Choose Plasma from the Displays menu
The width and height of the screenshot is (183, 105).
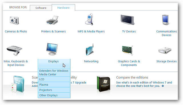click(54, 85)
